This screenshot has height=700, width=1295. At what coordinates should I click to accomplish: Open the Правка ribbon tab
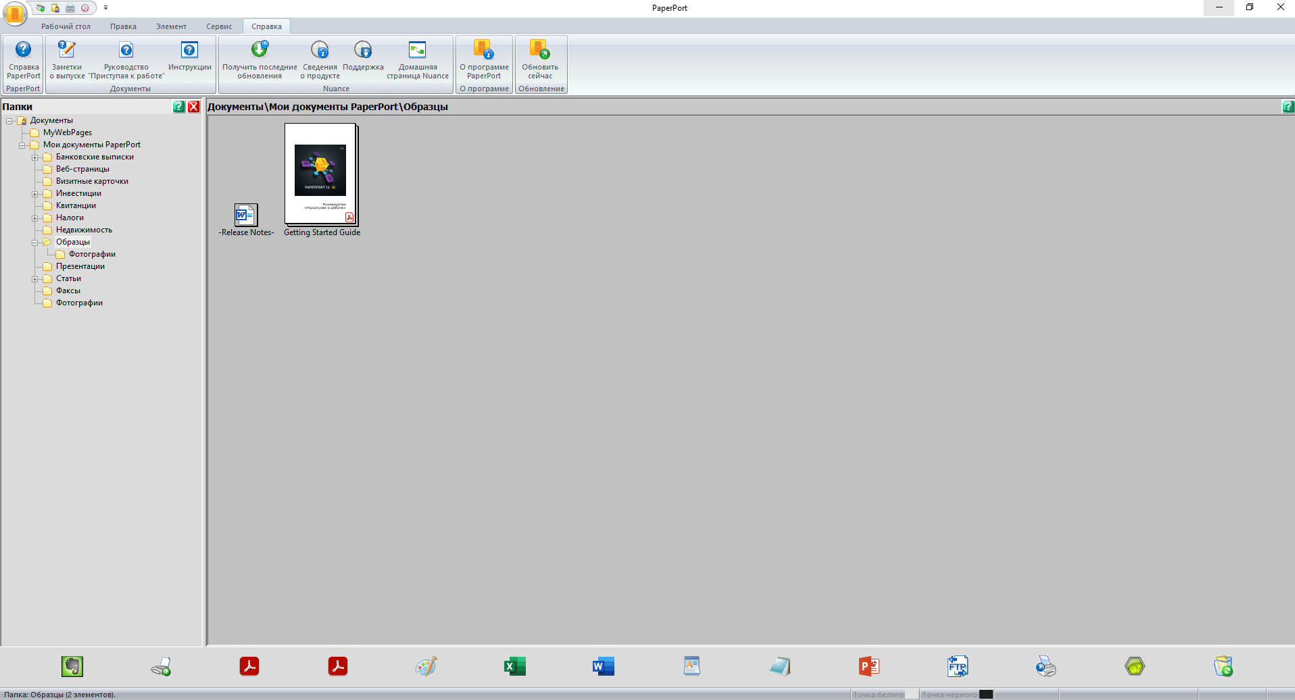click(x=123, y=26)
